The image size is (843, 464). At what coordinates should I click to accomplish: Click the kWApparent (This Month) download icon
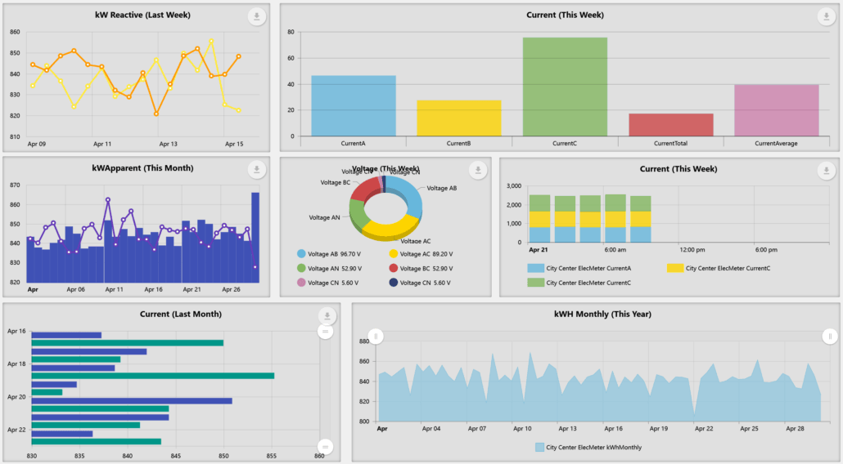click(256, 170)
